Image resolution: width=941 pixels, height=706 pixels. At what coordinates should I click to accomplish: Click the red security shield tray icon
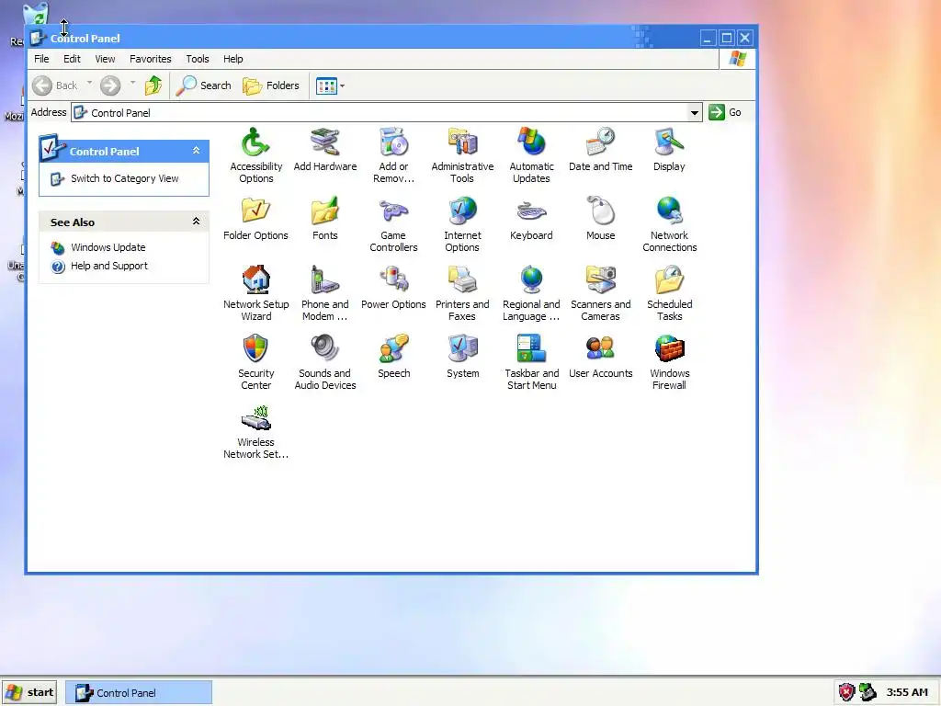click(846, 693)
